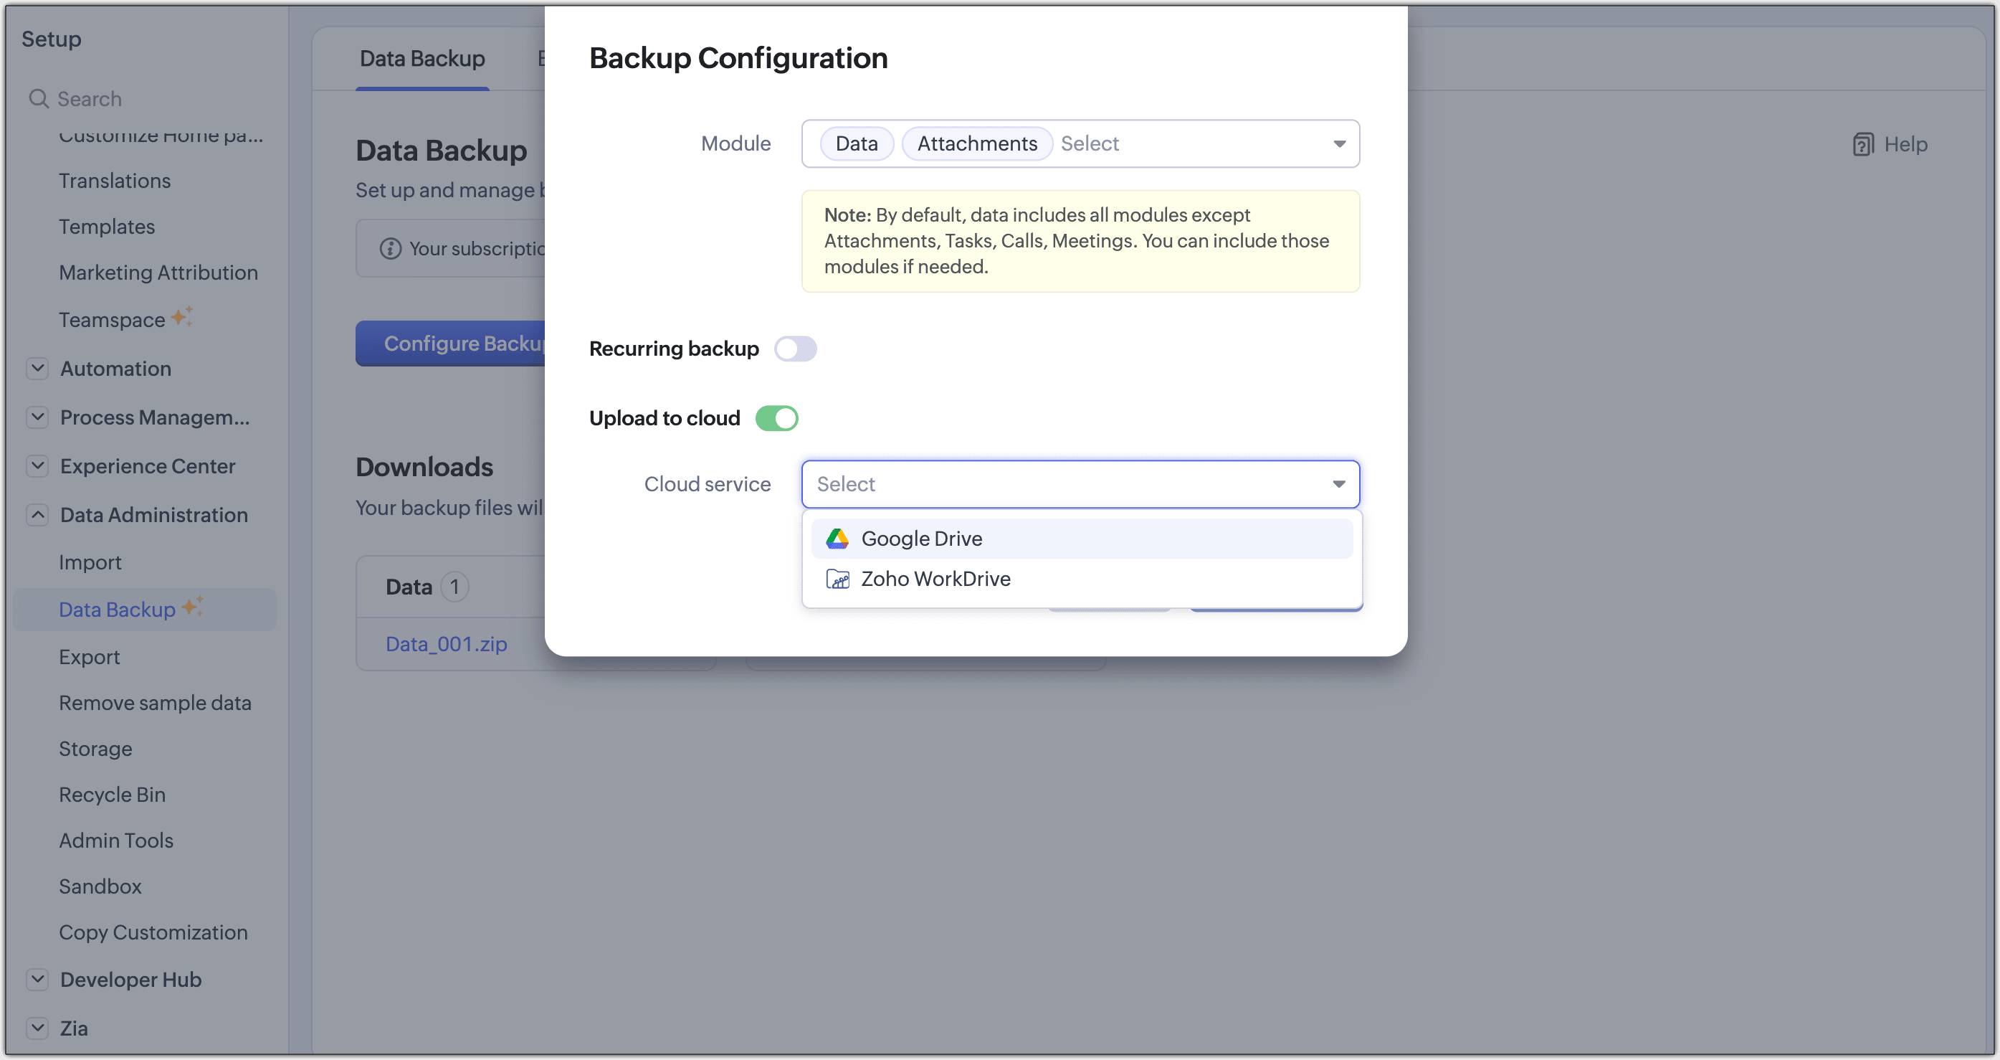Viewport: 2000px width, 1060px height.
Task: Click the Help book icon
Action: tap(1863, 144)
